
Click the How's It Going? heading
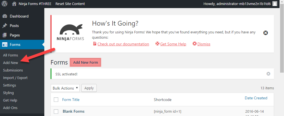click(x=115, y=23)
